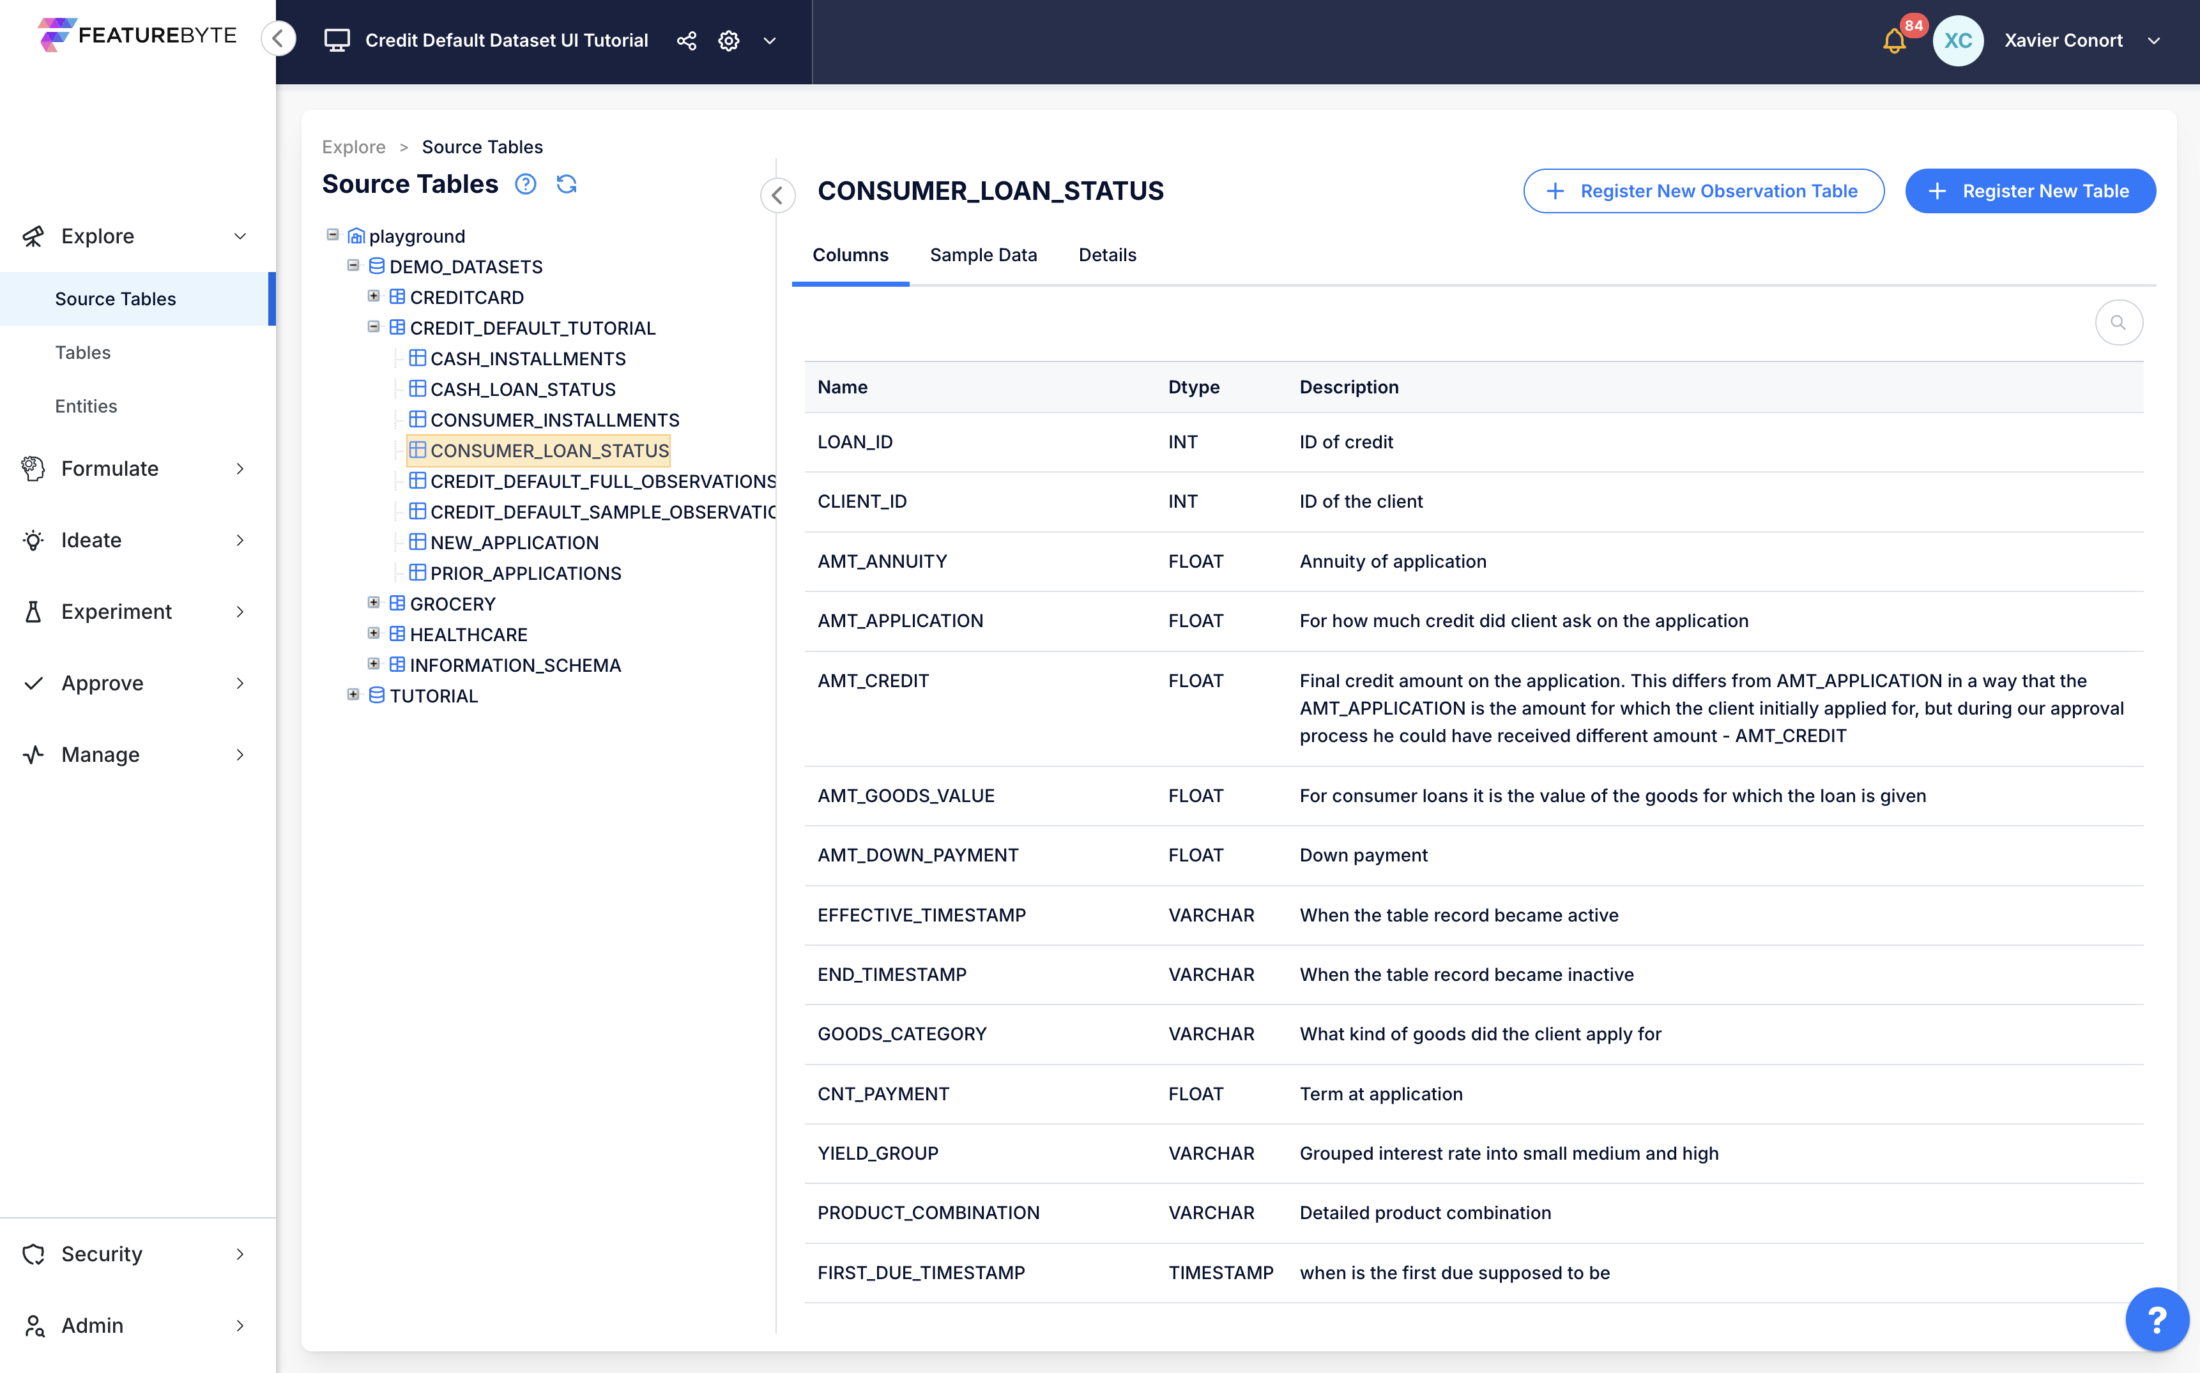Image resolution: width=2200 pixels, height=1373 pixels.
Task: Select CONSUMER_INSTALLMENTS table
Action: tap(554, 420)
